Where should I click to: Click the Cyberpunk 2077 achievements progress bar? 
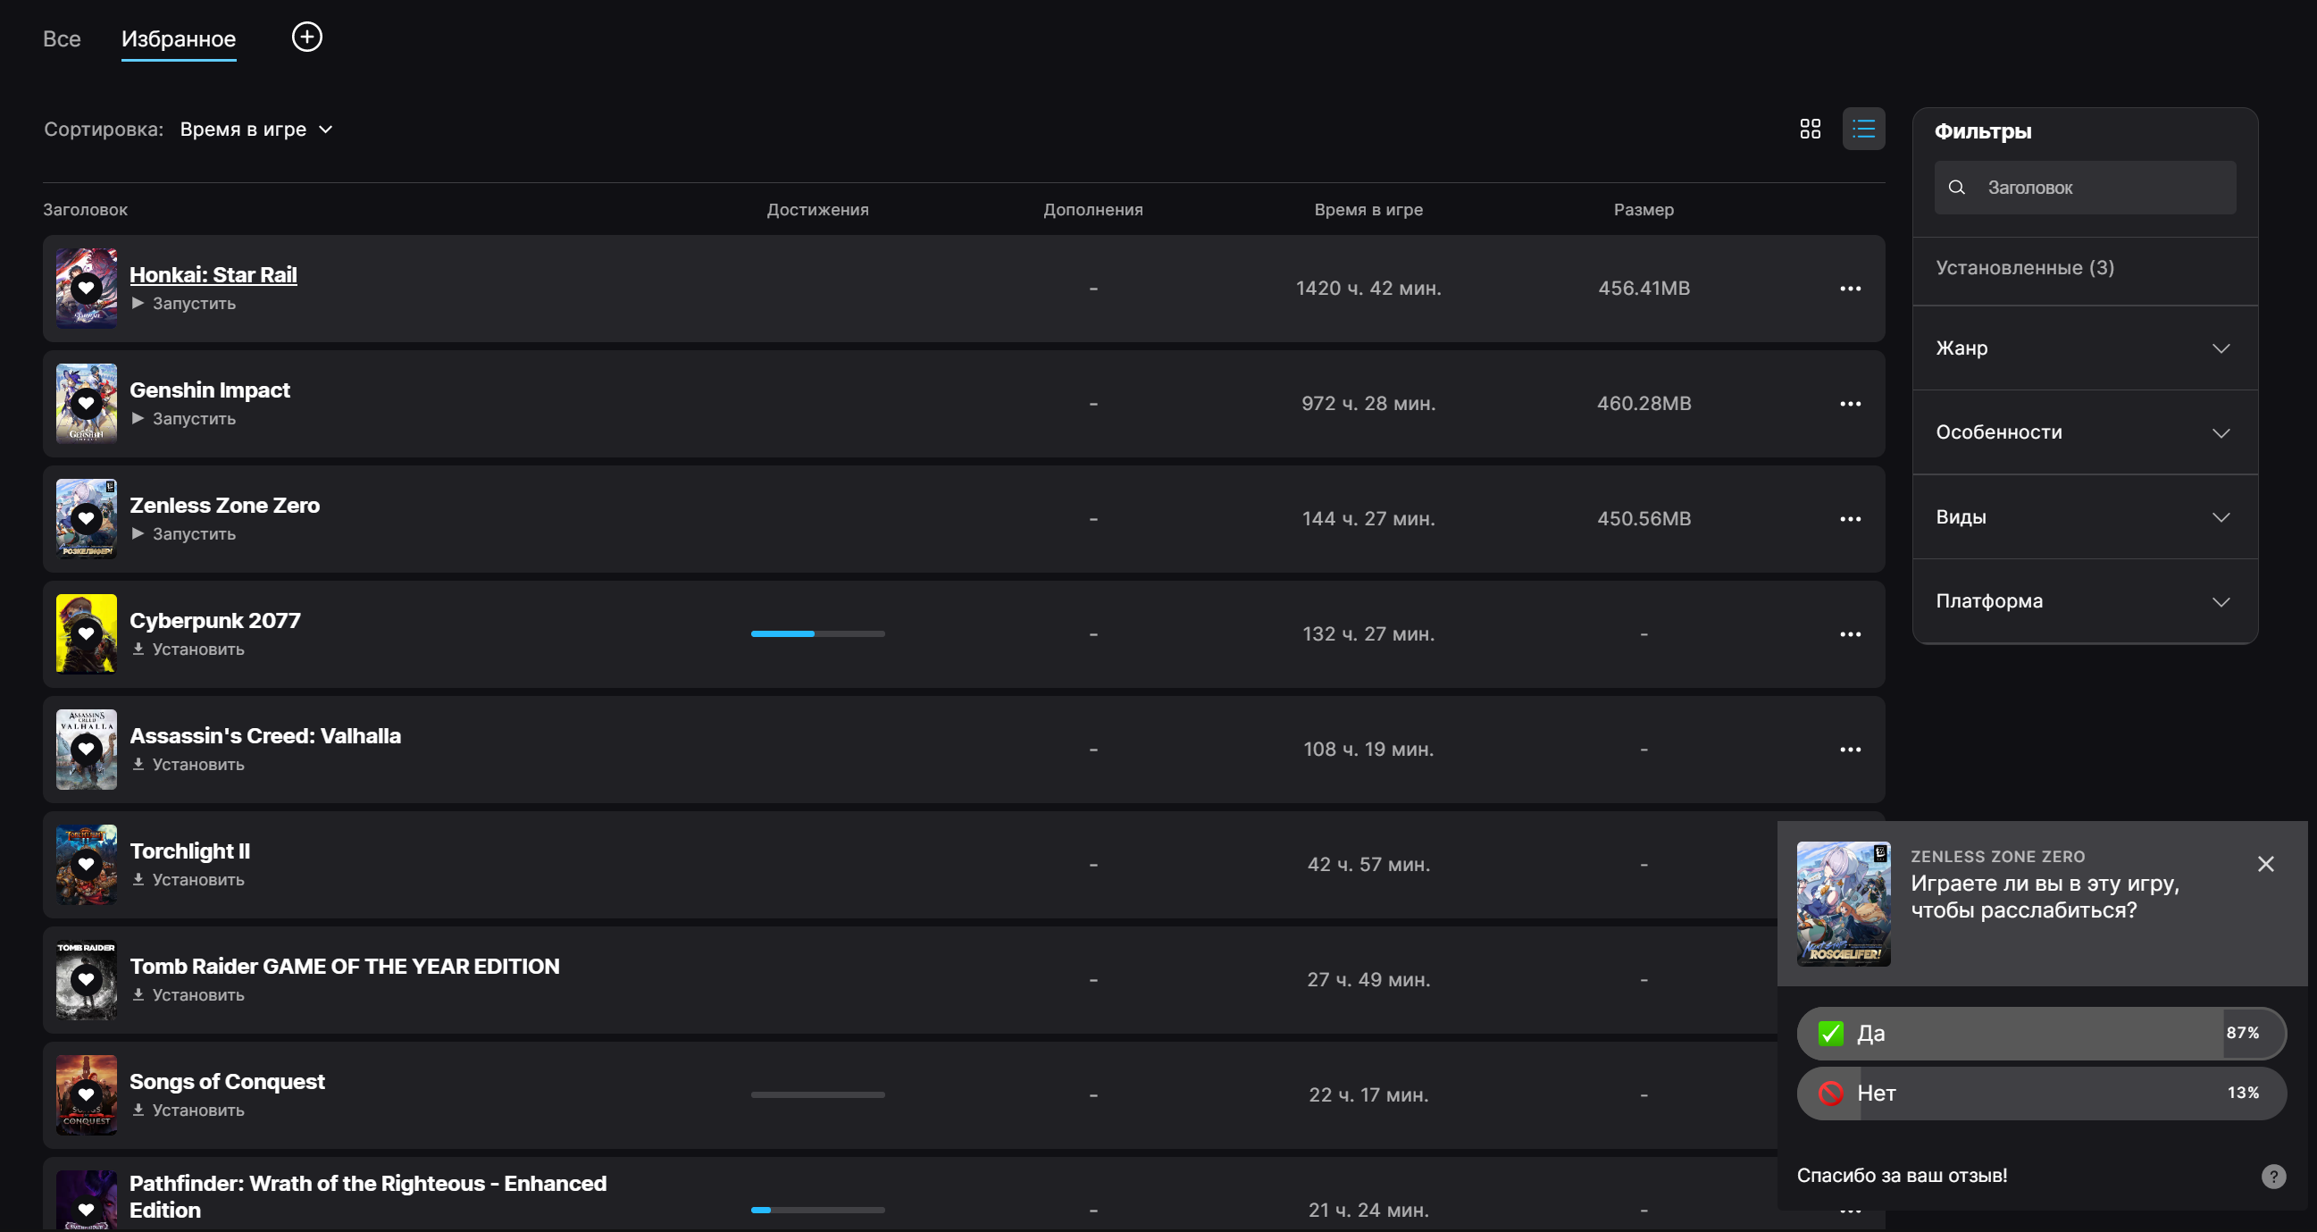[x=816, y=633]
